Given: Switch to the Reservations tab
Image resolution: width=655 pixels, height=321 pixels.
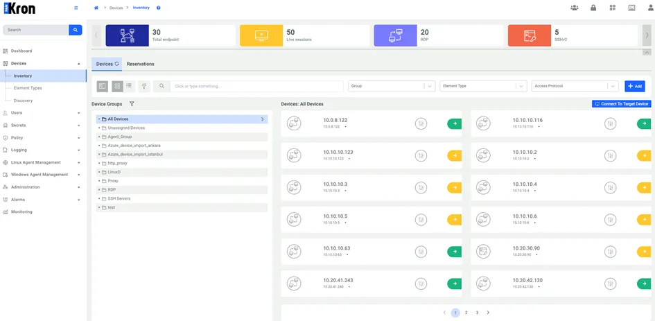Looking at the screenshot, I should coord(140,64).
